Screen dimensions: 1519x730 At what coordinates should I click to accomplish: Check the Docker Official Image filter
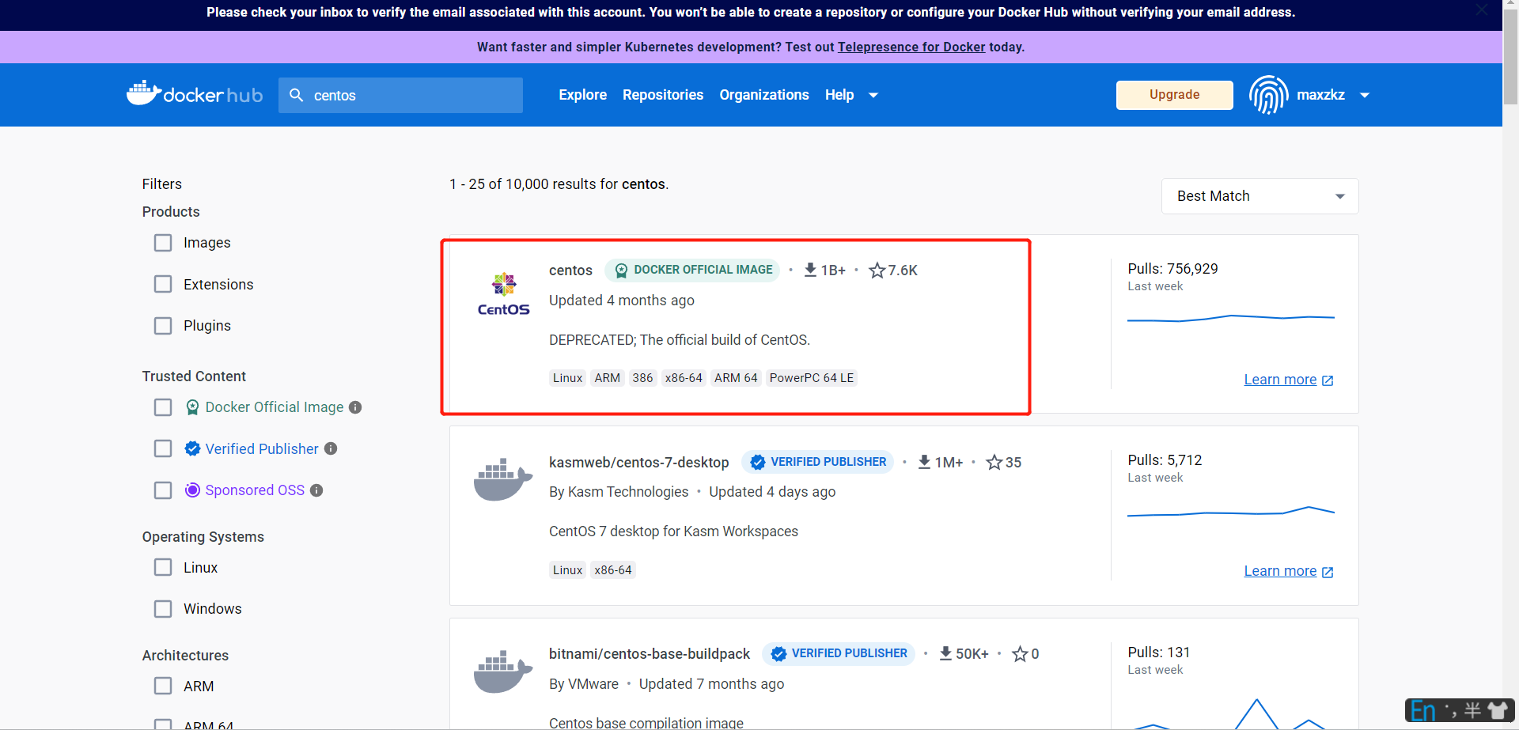point(163,407)
